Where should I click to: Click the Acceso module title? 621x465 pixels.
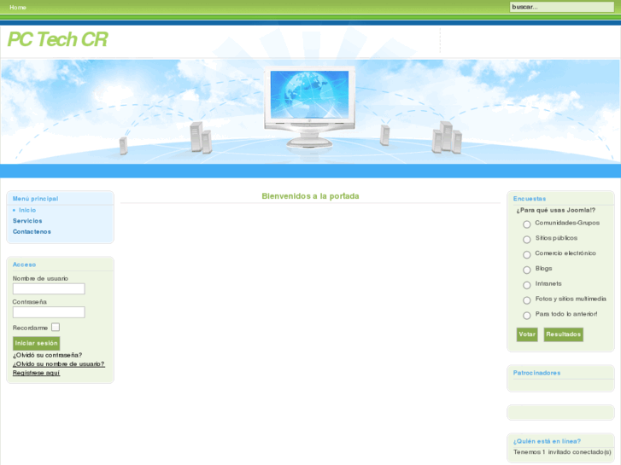tap(24, 264)
